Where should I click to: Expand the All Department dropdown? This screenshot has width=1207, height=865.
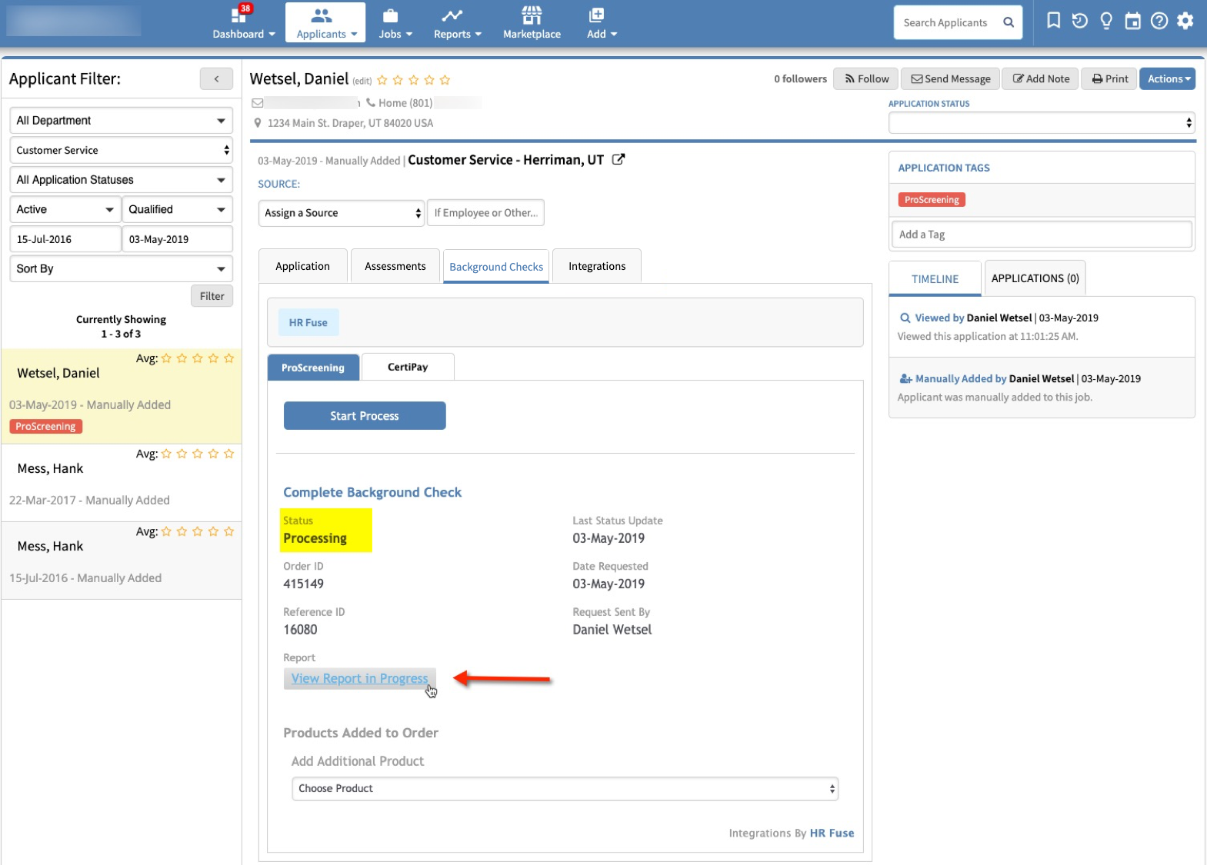coord(121,121)
